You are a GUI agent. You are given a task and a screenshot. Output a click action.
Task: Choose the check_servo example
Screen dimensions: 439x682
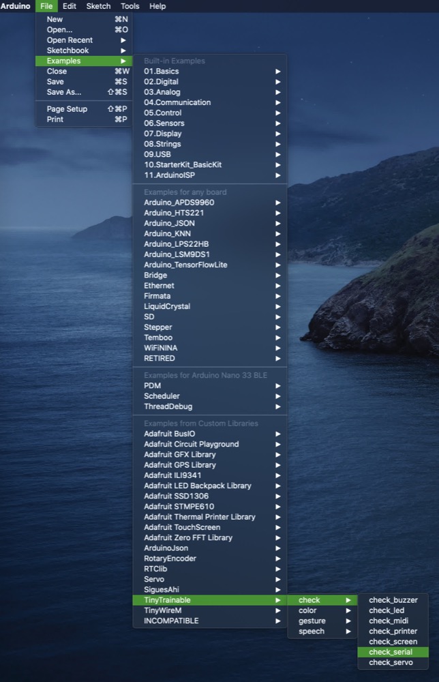pos(391,662)
